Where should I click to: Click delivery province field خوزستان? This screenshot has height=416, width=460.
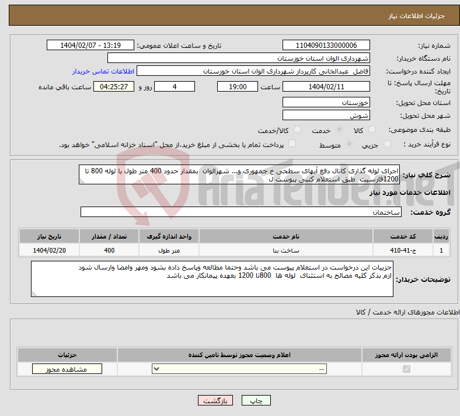[x=326, y=102]
